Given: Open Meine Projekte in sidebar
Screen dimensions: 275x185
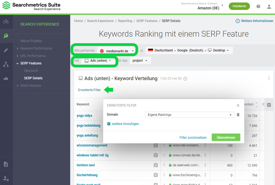Looking at the screenshot, I should 31,41.
